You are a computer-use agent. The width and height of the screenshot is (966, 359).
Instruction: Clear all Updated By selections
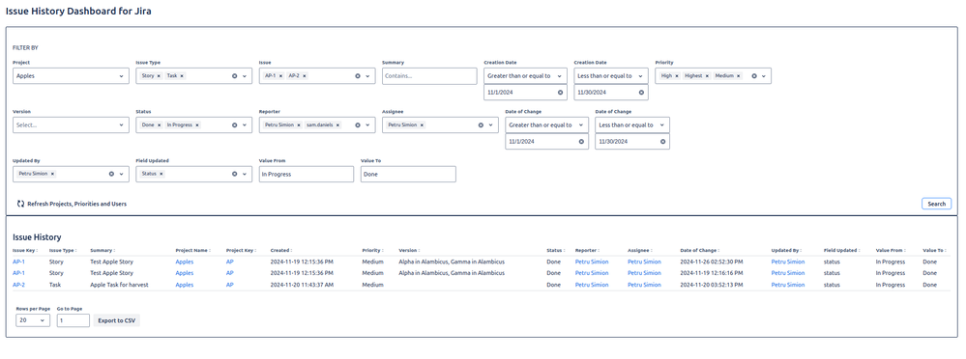coord(111,174)
